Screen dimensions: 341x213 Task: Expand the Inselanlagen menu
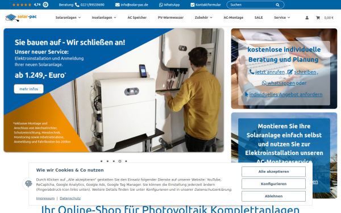(x=104, y=18)
